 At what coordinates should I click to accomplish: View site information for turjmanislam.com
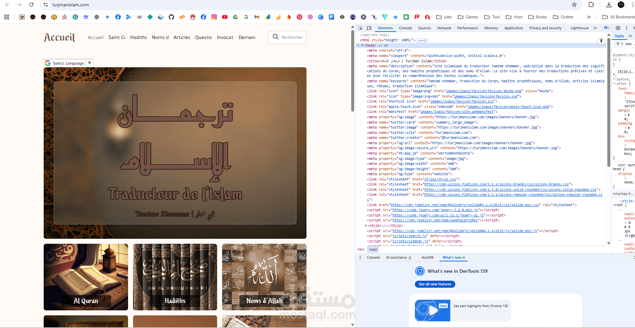coord(46,5)
